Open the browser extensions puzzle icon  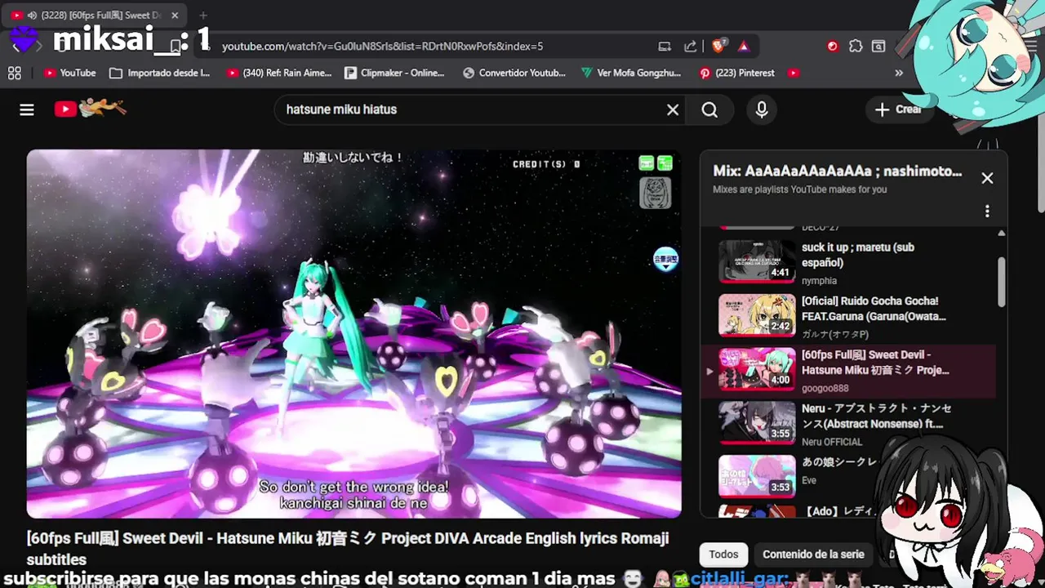(856, 47)
